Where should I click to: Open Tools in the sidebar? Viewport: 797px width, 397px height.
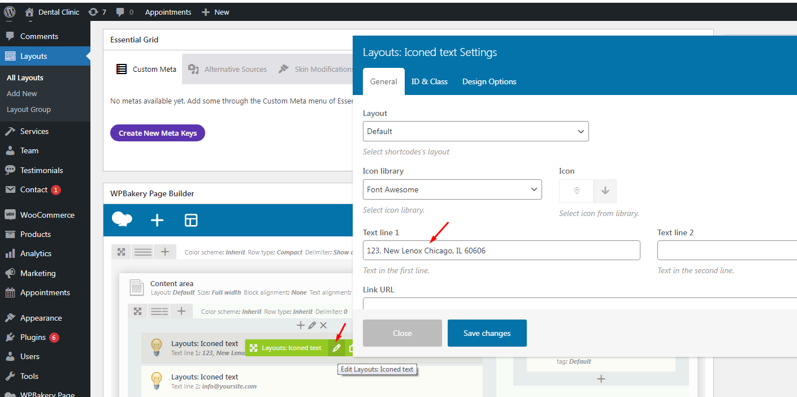pyautogui.click(x=45, y=376)
